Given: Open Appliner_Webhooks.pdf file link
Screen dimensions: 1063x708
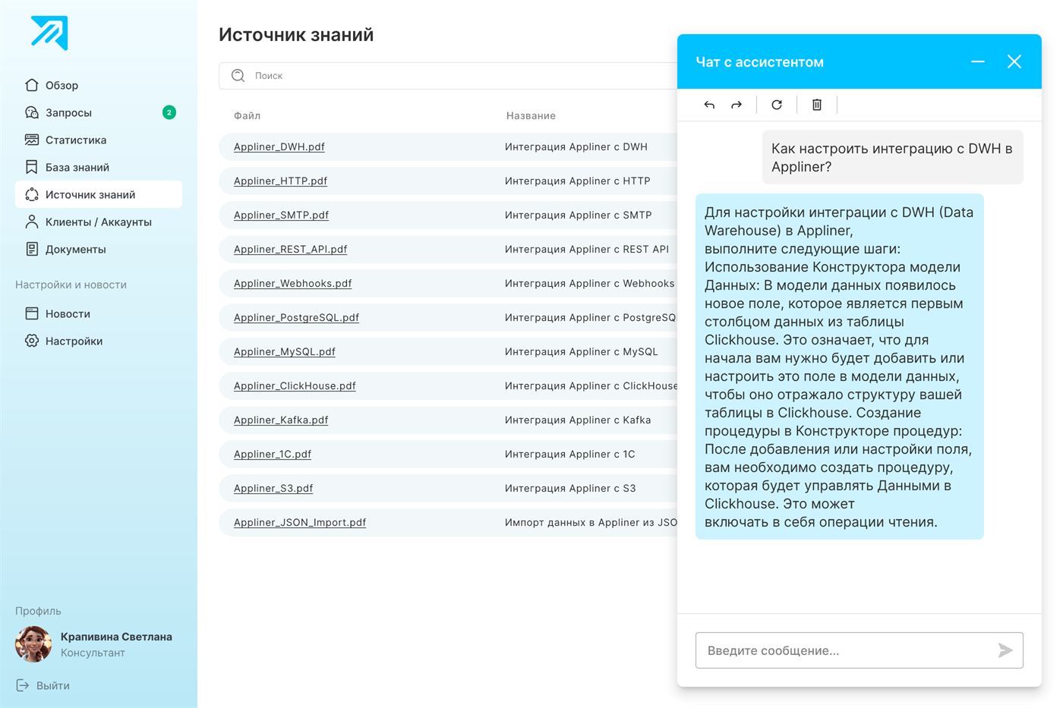Looking at the screenshot, I should (x=293, y=283).
